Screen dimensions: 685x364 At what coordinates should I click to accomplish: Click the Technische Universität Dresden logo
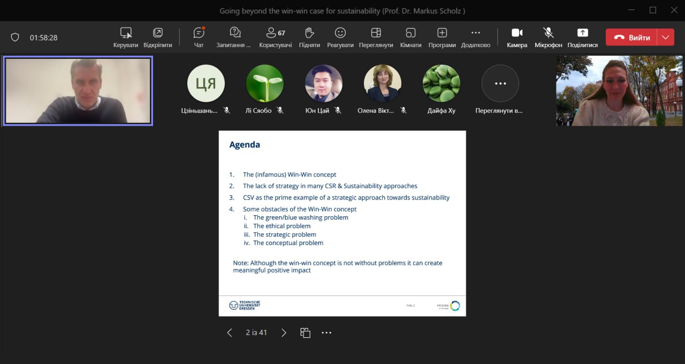(245, 305)
